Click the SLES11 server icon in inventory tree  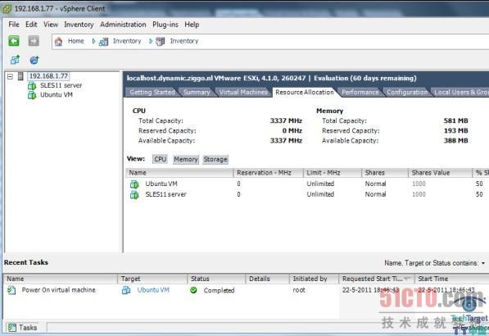coord(32,85)
